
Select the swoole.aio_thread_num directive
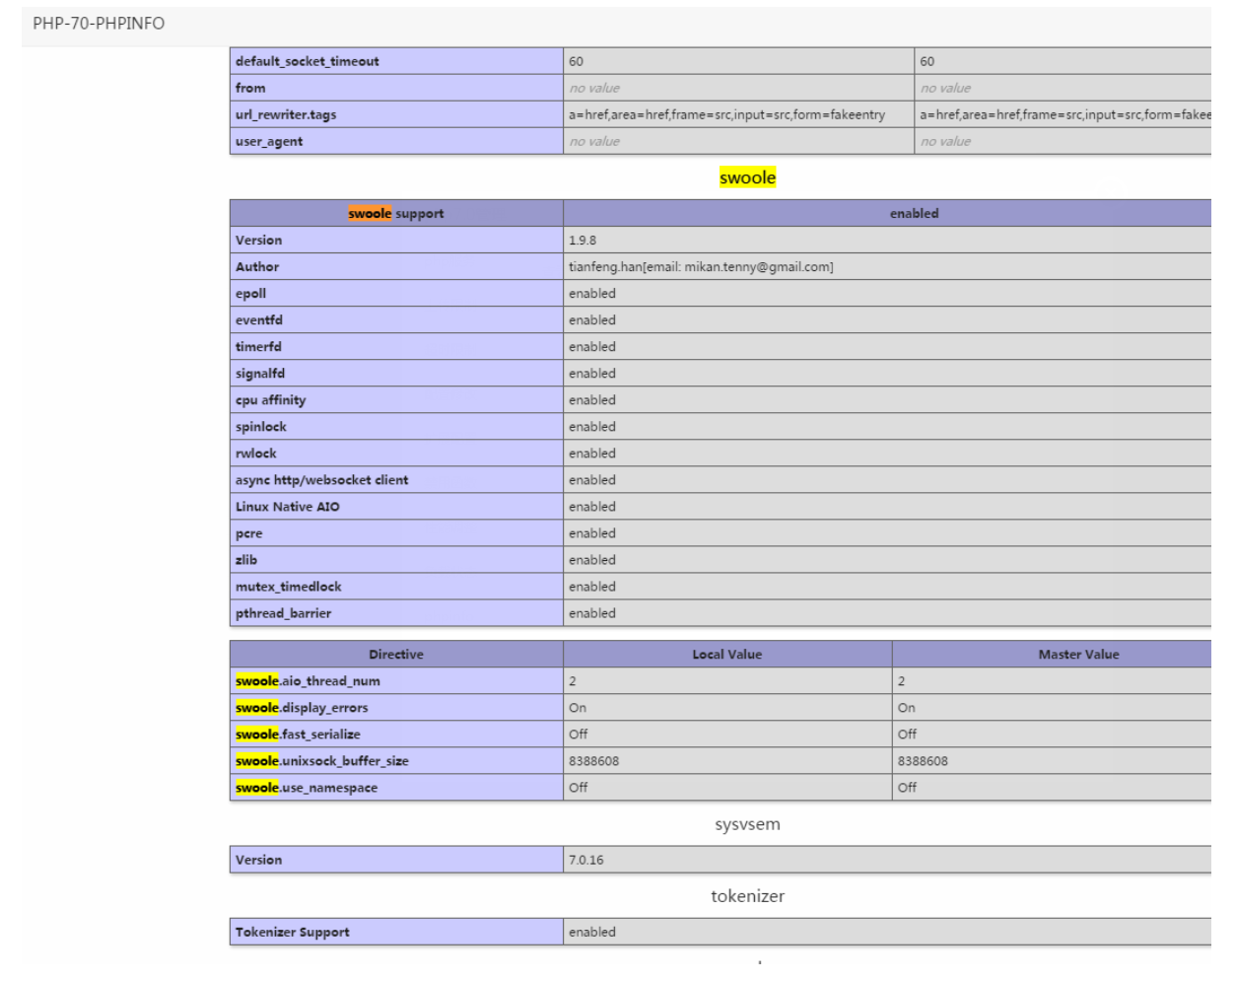(308, 681)
